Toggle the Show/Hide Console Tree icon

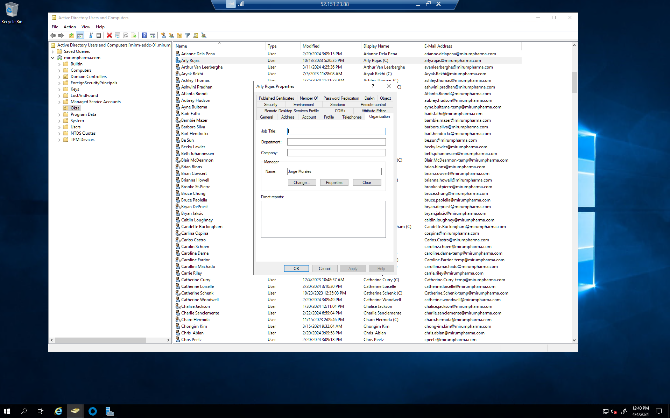[80, 35]
